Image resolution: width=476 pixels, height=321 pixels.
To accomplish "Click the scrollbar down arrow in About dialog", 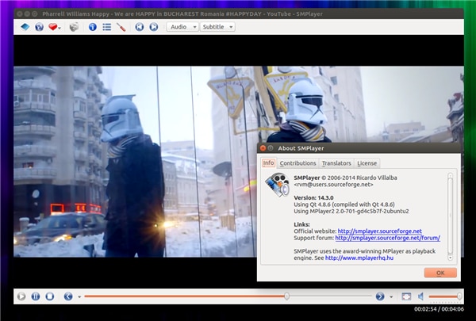I will click(x=450, y=258).
